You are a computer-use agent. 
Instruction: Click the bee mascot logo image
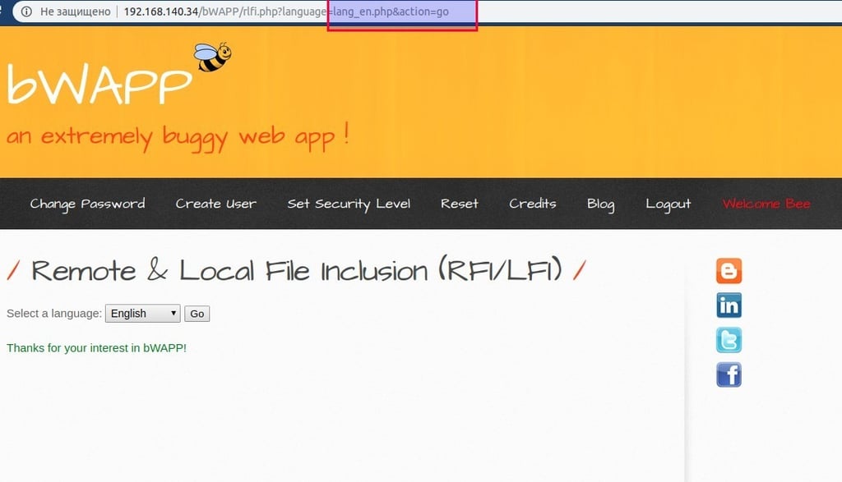coord(213,57)
